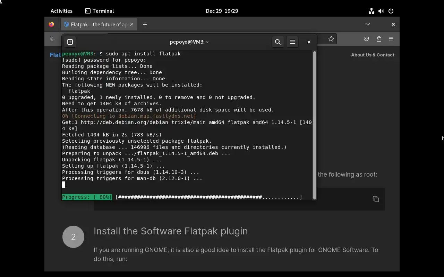444x277 pixels.
Task: Expand the Firefox list-all-tabs dropdown
Action: [x=368, y=24]
